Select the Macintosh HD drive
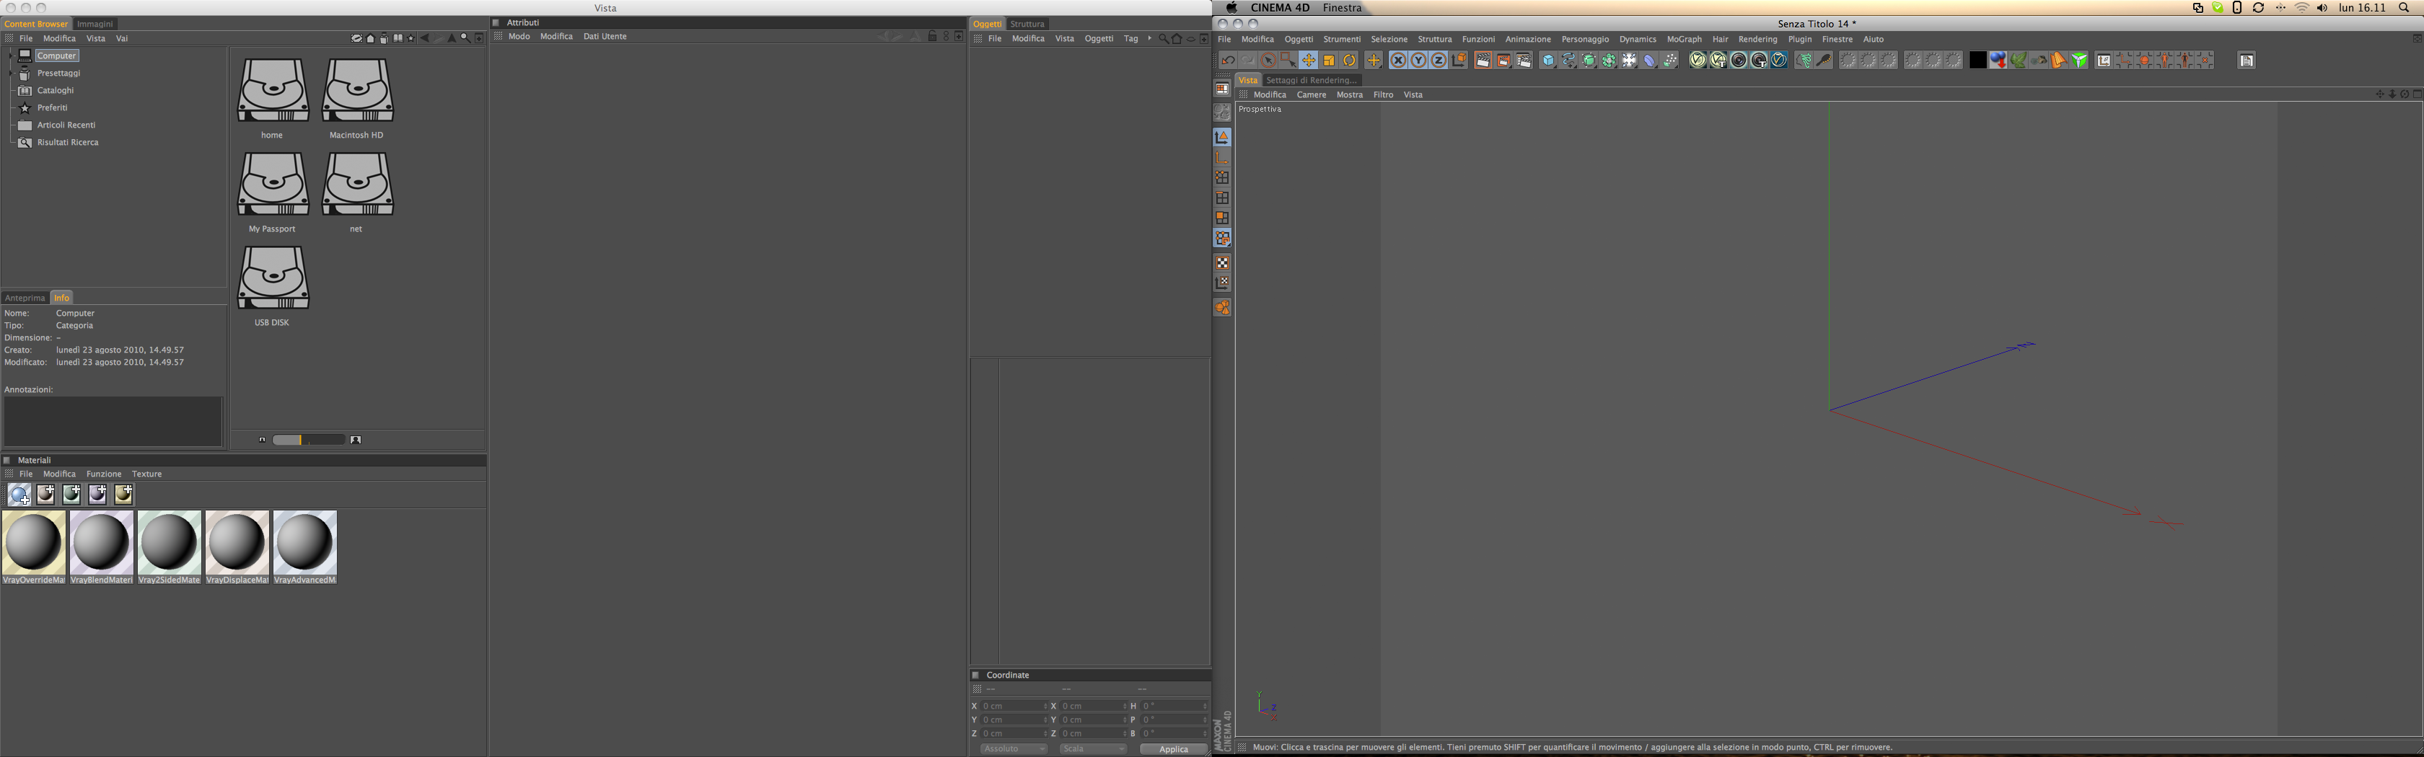Viewport: 2424px width, 757px height. [x=358, y=92]
